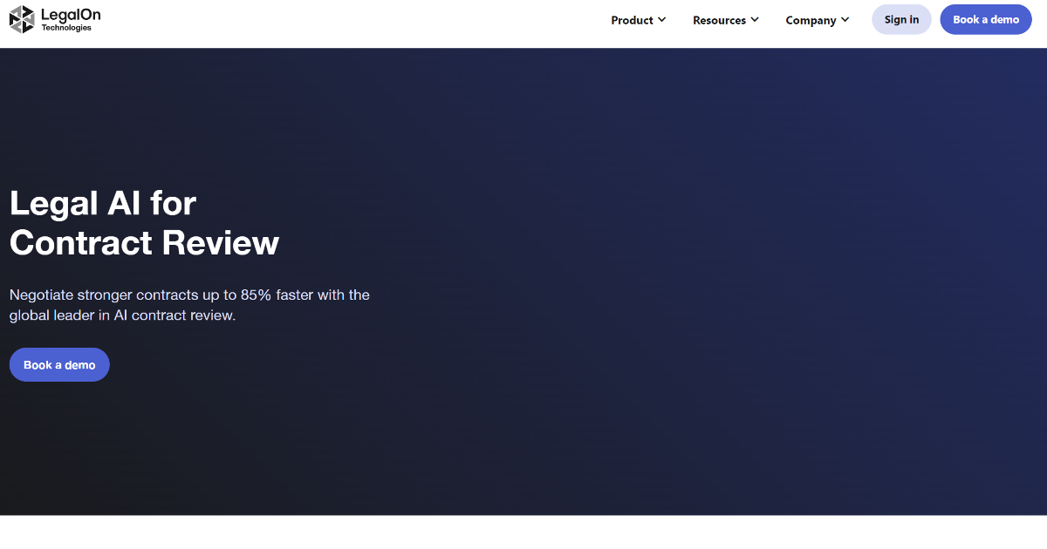Navigate home via the LegalOn logo
The image size is (1047, 549).
click(x=52, y=18)
